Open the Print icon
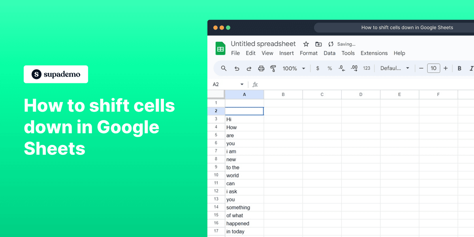Screen dimensions: 474x237 261,68
